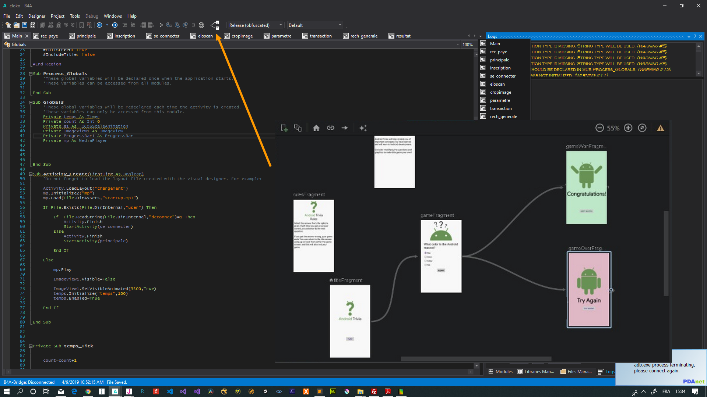Select the gameOverFragment thumbnail
Viewport: 707px width, 397px height.
(x=589, y=290)
